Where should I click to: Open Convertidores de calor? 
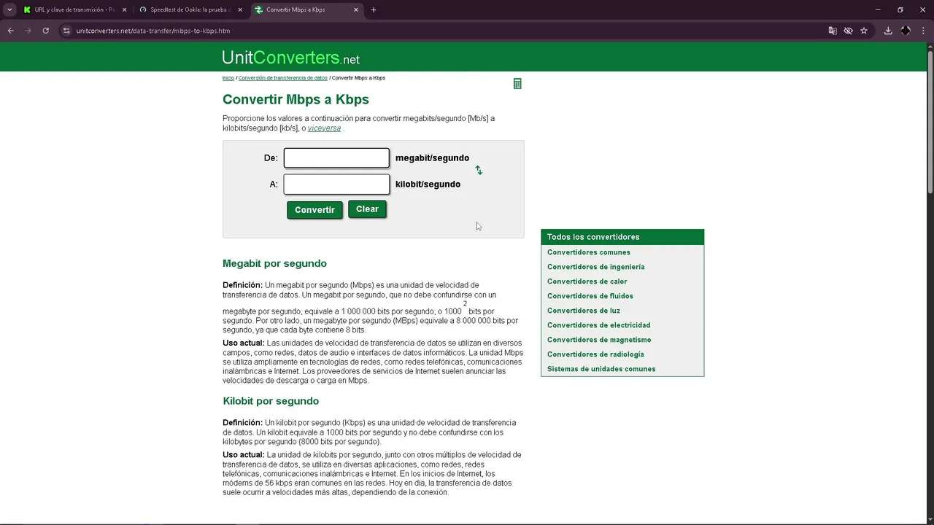pos(587,281)
